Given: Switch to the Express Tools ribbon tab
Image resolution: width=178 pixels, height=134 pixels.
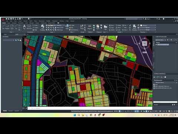Looking at the screenshot, I should tap(52, 23).
